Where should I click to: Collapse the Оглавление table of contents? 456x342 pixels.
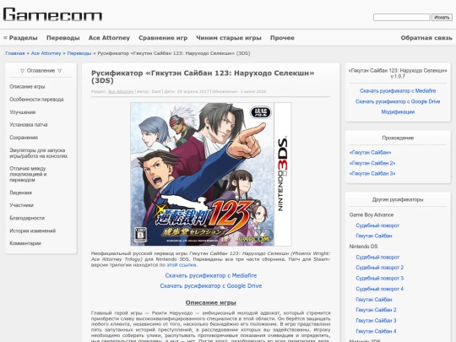[41, 71]
